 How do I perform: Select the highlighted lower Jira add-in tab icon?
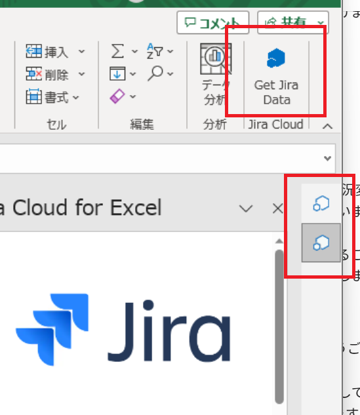click(321, 243)
